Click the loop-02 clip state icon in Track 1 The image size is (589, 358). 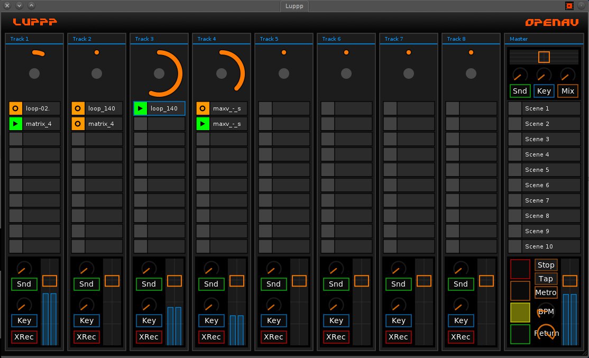click(16, 108)
